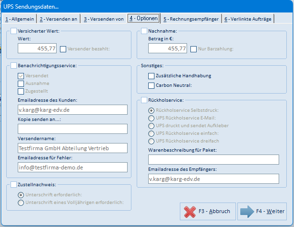Enable the Versicherter Wert checkbox

pyautogui.click(x=13, y=31)
